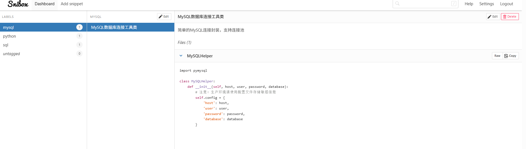This screenshot has height=149, width=526.
Task: Select the python label
Action: (43, 36)
